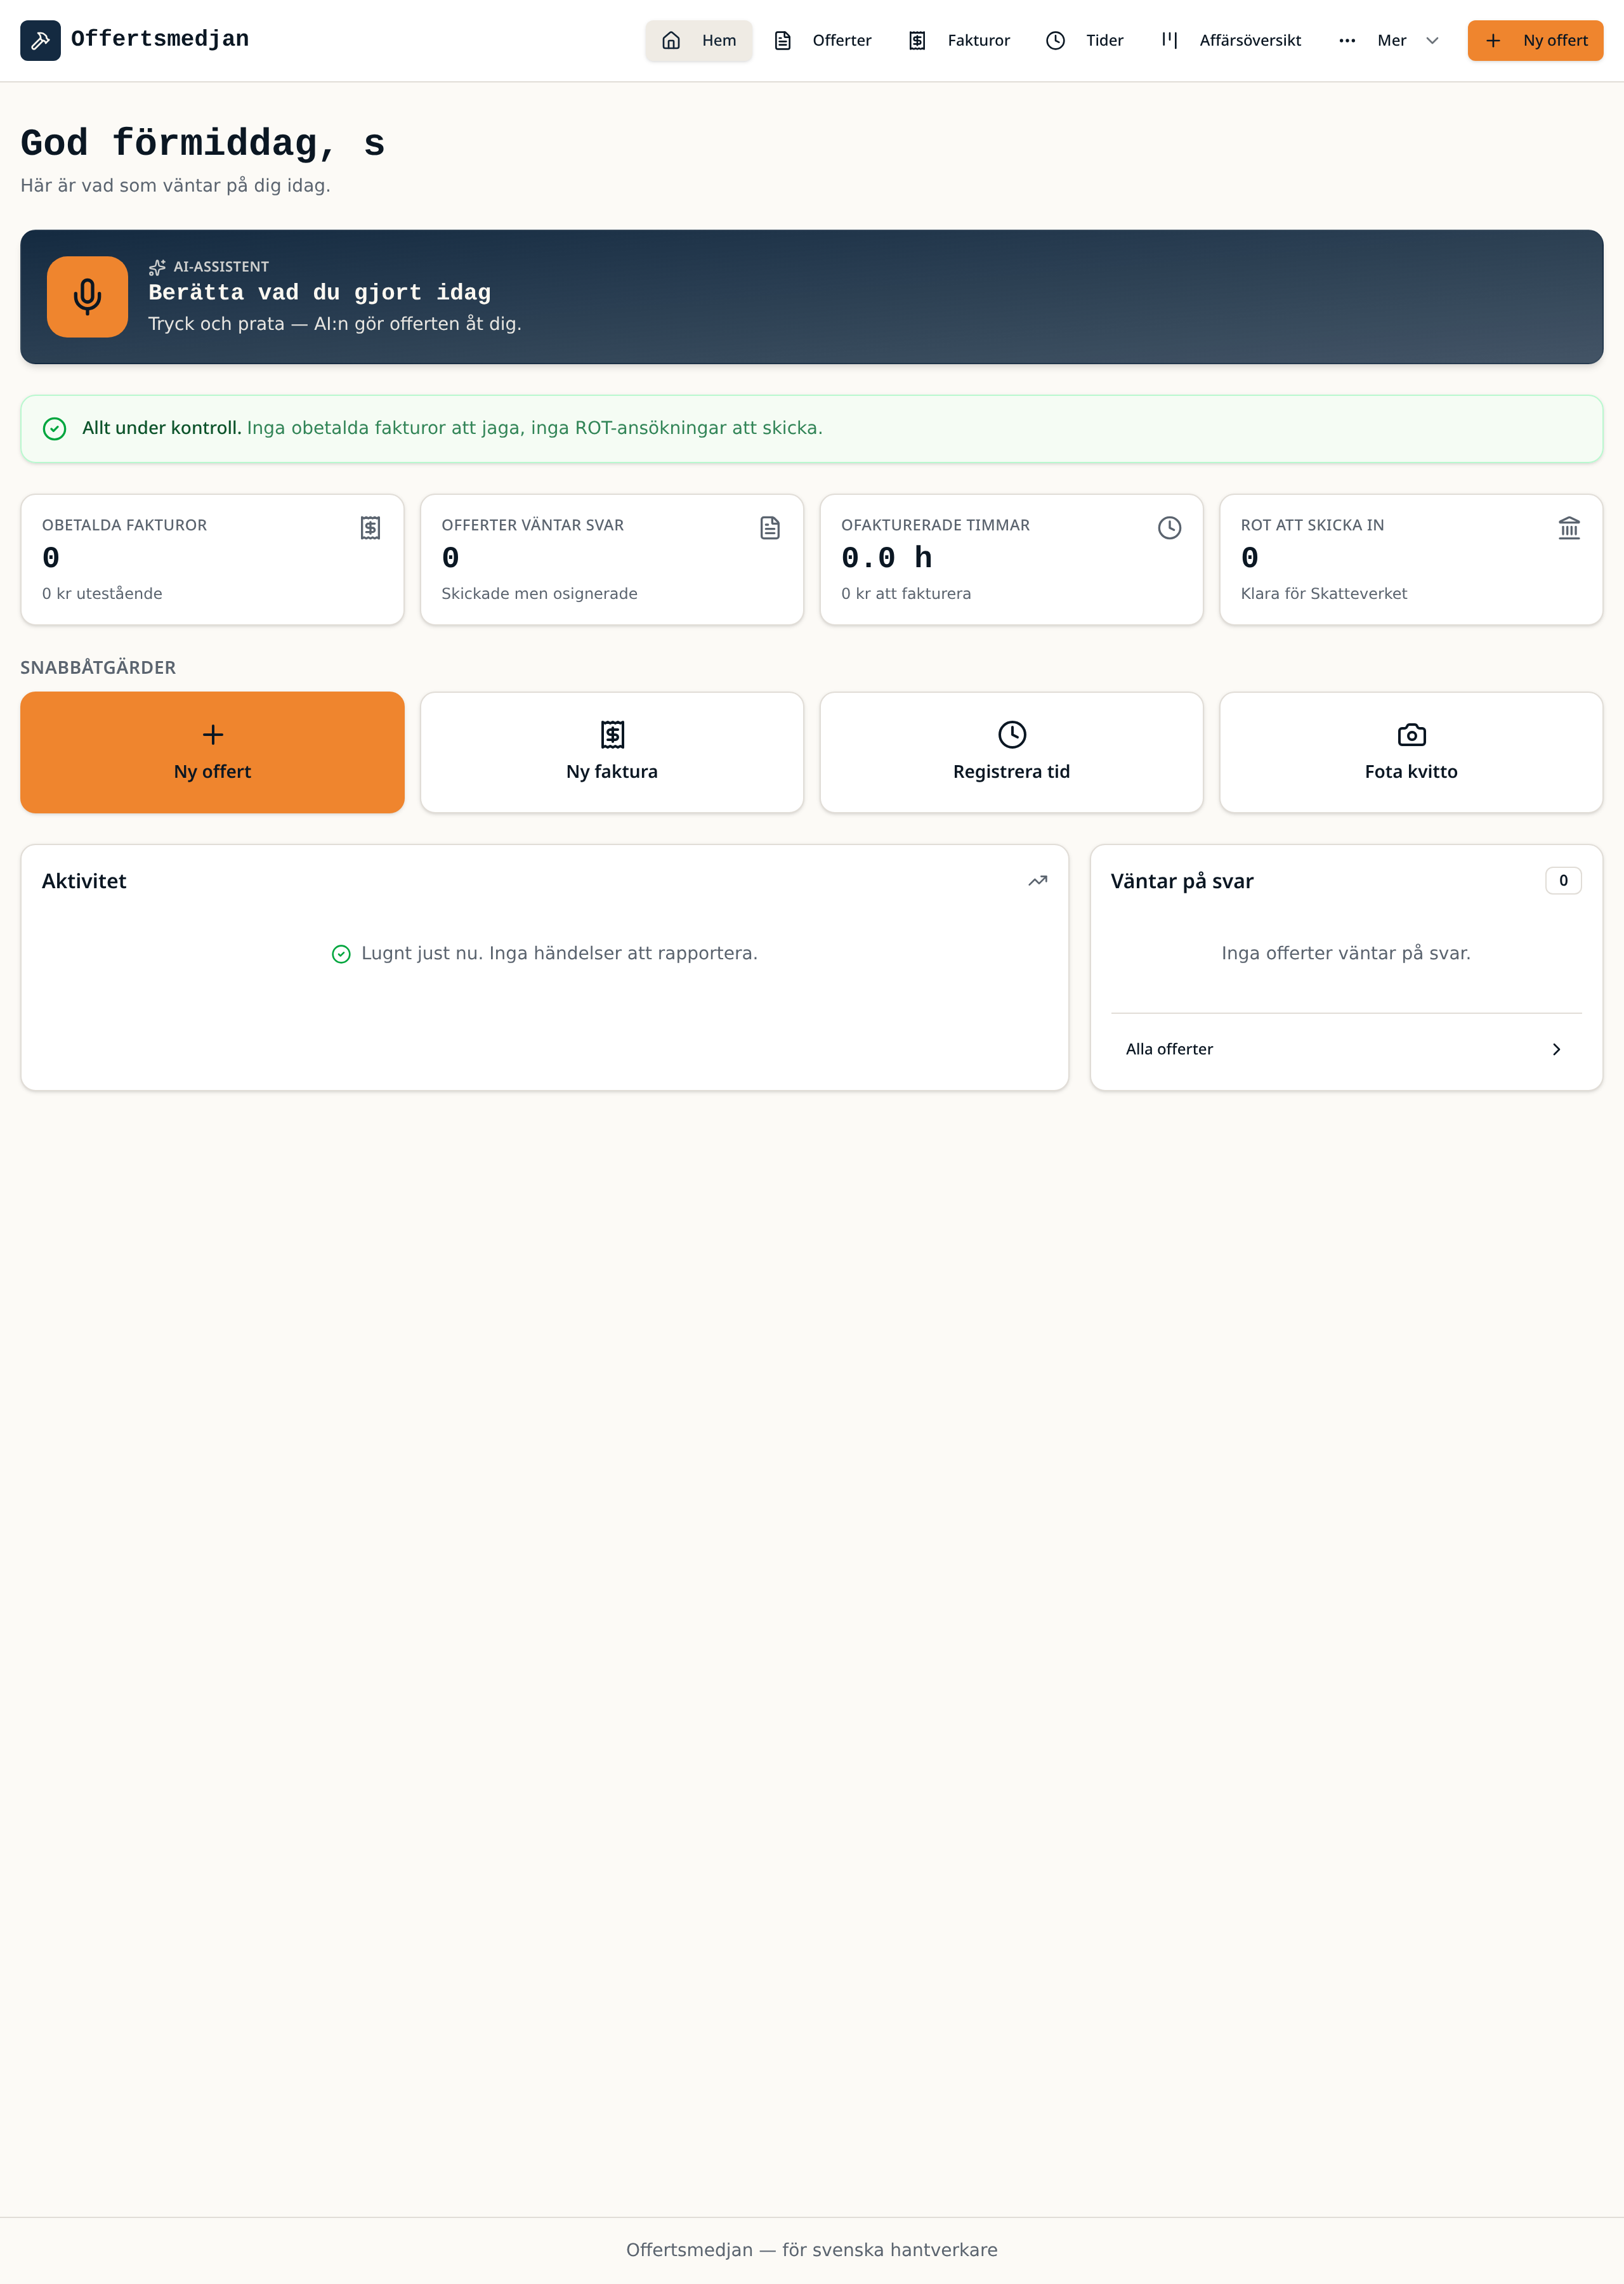
Task: Open Affärsöversikt in the navigation bar
Action: tap(1231, 40)
